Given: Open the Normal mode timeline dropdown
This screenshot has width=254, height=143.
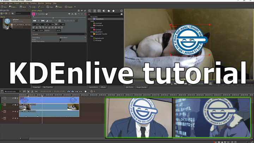Looking at the screenshot, I should (x=13, y=91).
